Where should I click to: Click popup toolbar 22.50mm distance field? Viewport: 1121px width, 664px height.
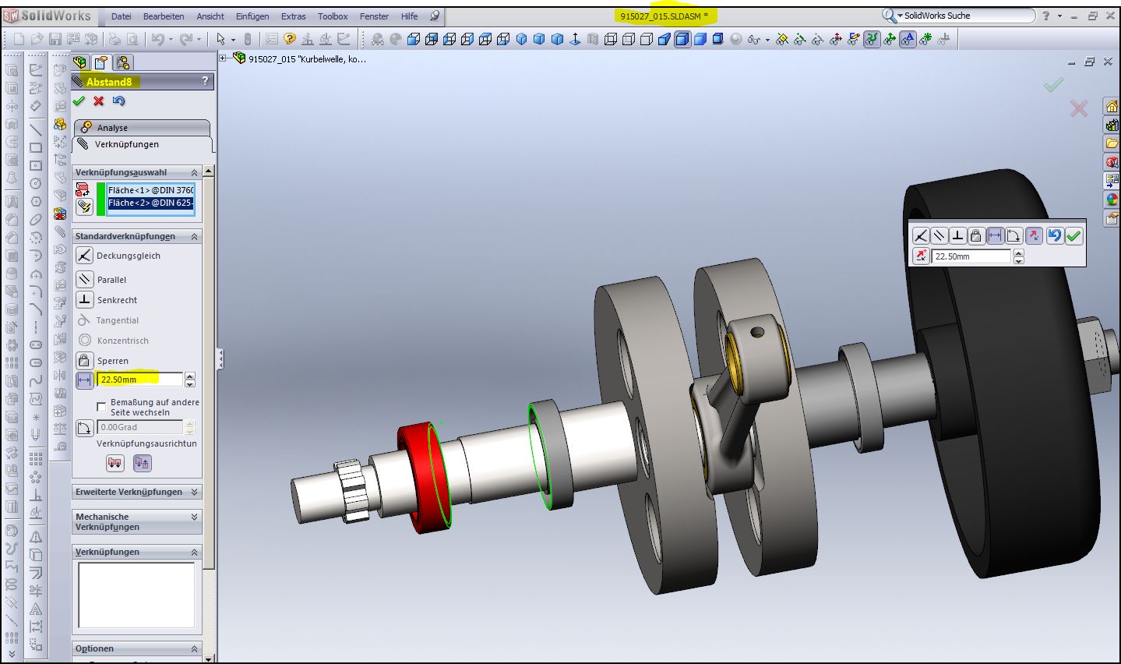pyautogui.click(x=971, y=256)
